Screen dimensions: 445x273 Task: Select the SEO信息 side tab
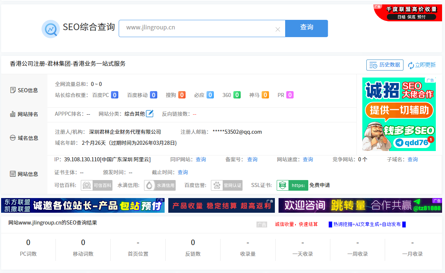(24, 90)
